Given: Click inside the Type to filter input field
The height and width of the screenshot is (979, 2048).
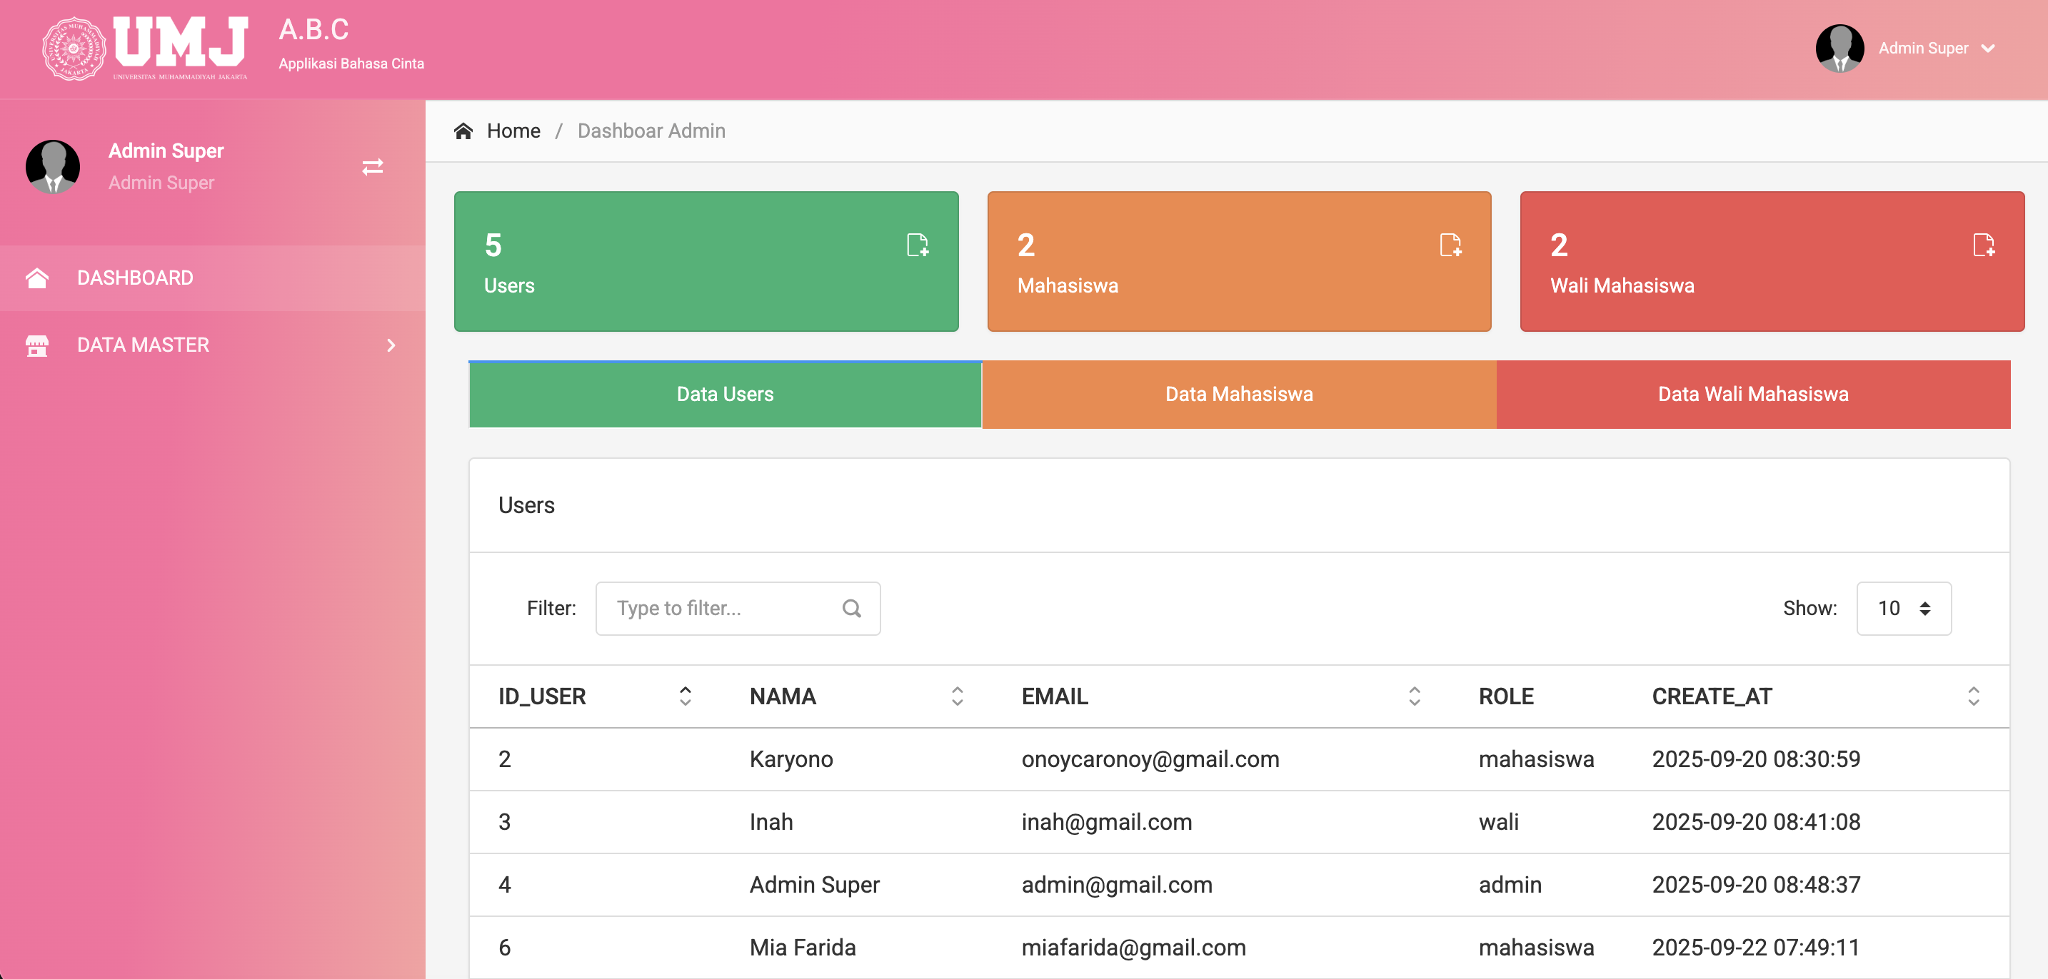Looking at the screenshot, I should click(x=716, y=608).
